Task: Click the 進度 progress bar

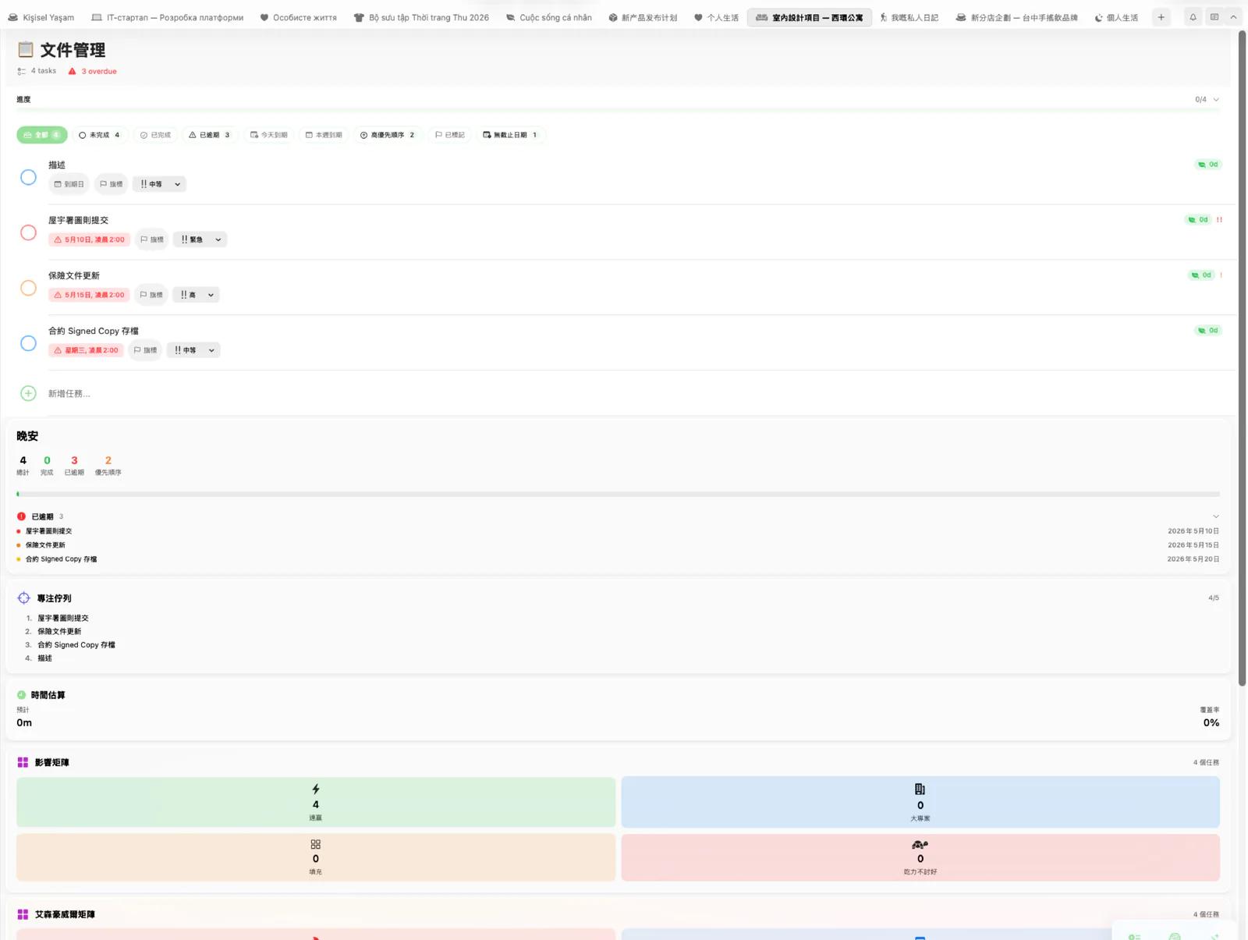Action: click(618, 111)
